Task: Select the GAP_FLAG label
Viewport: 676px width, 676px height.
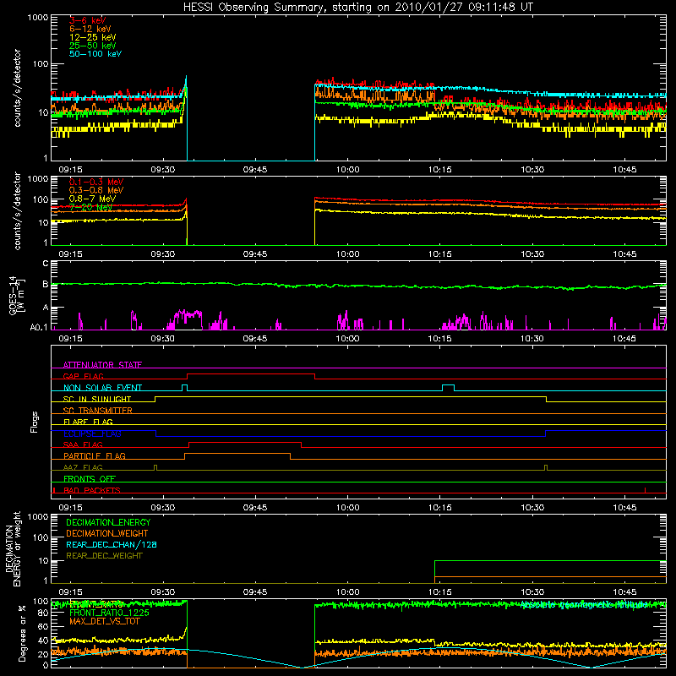Action: pyautogui.click(x=83, y=376)
